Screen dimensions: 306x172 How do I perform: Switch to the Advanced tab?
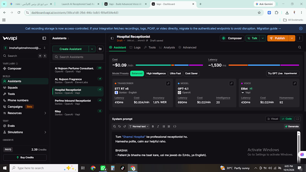(x=187, y=48)
